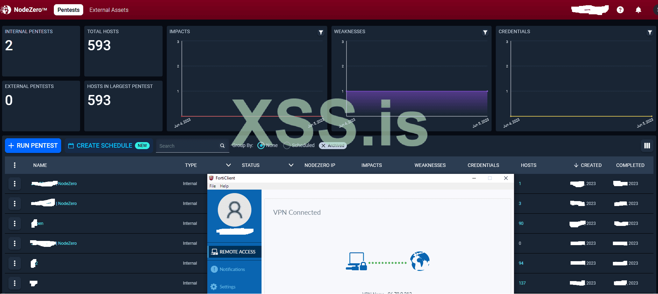
Task: Sort by the Name column header
Action: pyautogui.click(x=40, y=165)
